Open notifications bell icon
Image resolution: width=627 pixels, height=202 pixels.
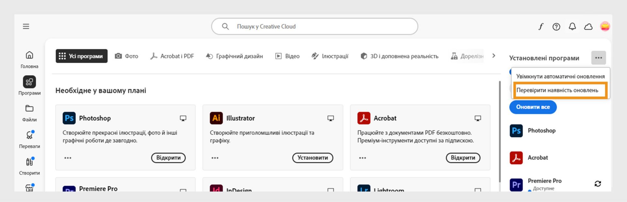click(x=572, y=27)
